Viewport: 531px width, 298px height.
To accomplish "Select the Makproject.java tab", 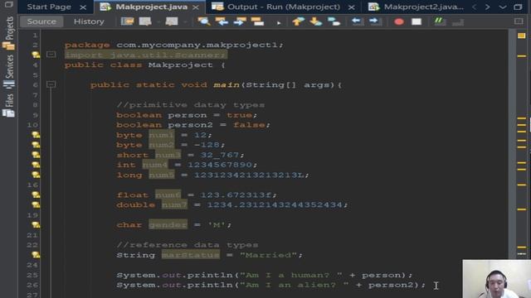I will point(151,7).
